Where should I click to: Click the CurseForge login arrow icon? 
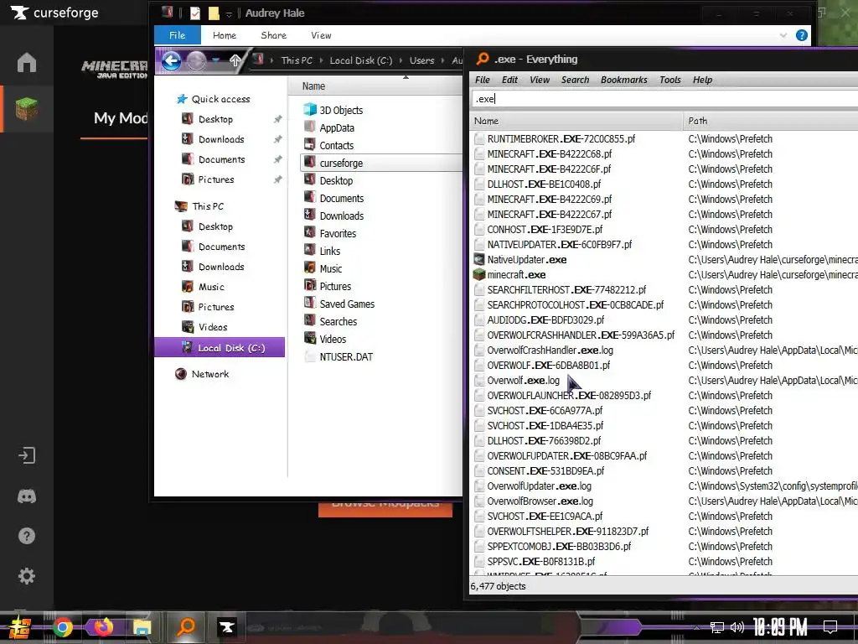click(x=26, y=455)
